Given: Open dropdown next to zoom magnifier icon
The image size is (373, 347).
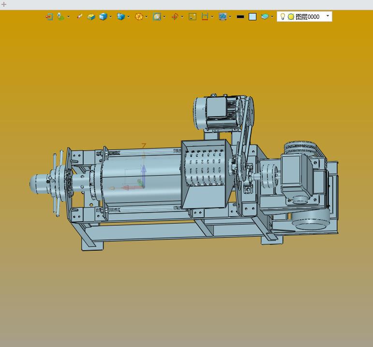Looking at the screenshot, I should click(164, 17).
